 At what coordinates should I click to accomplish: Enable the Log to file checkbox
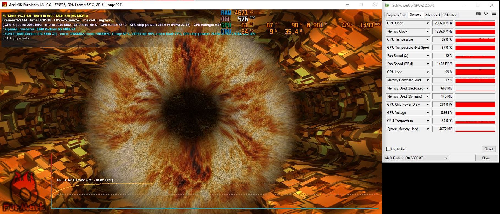pos(388,149)
